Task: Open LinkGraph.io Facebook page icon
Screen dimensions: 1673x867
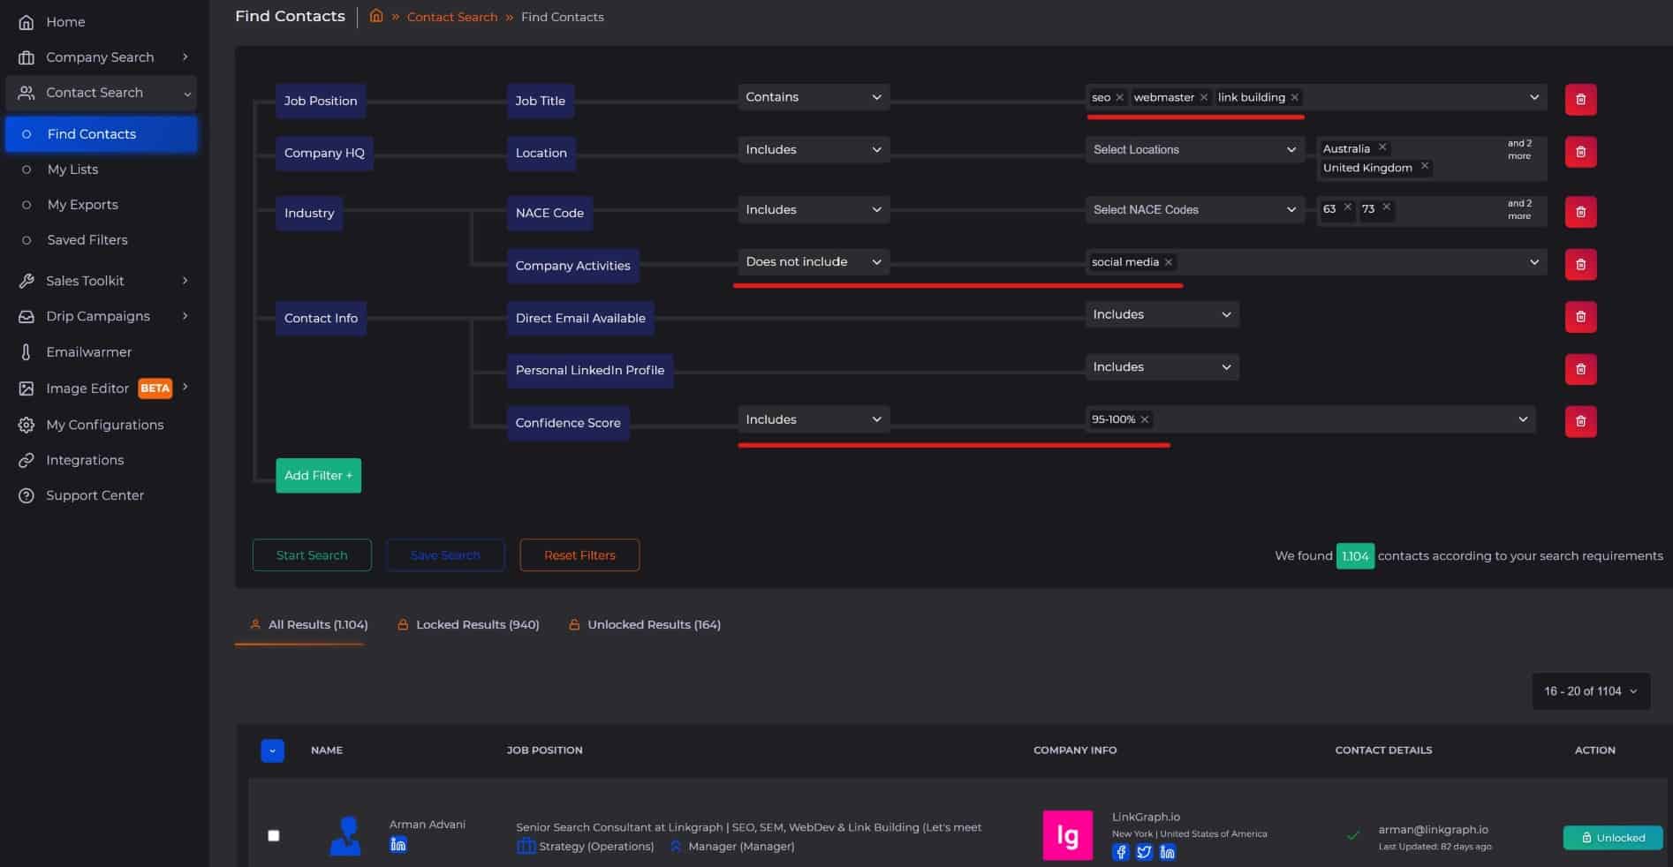Action: tap(1121, 852)
